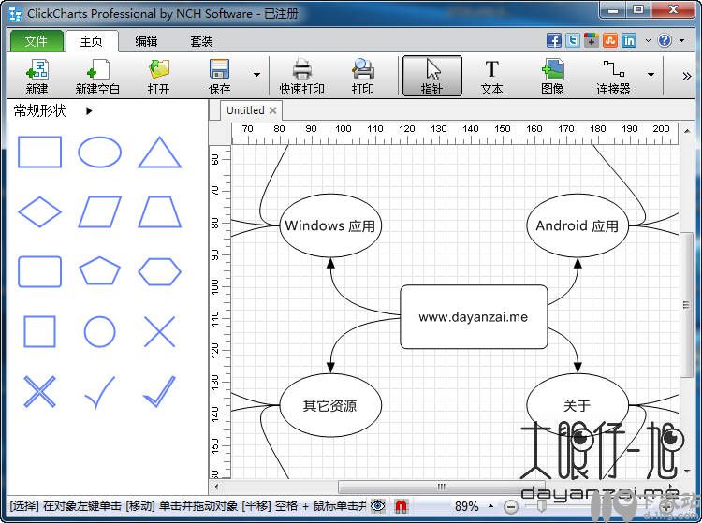
Task: Select the 文本 text tool
Action: click(491, 76)
